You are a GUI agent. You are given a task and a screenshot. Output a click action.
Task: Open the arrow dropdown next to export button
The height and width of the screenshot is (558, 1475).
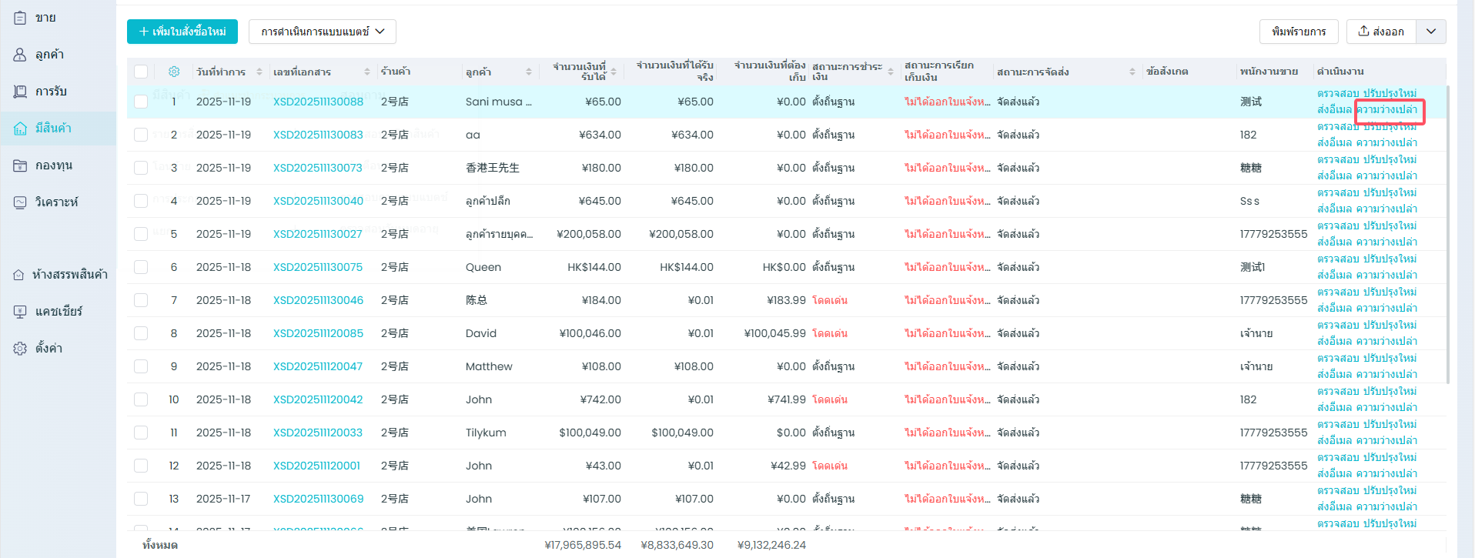pyautogui.click(x=1431, y=32)
